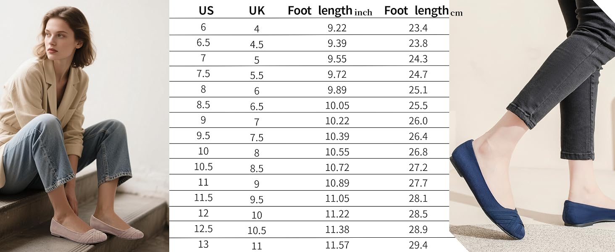
Task: Select the 29.4 cm foot length value
Action: [418, 245]
